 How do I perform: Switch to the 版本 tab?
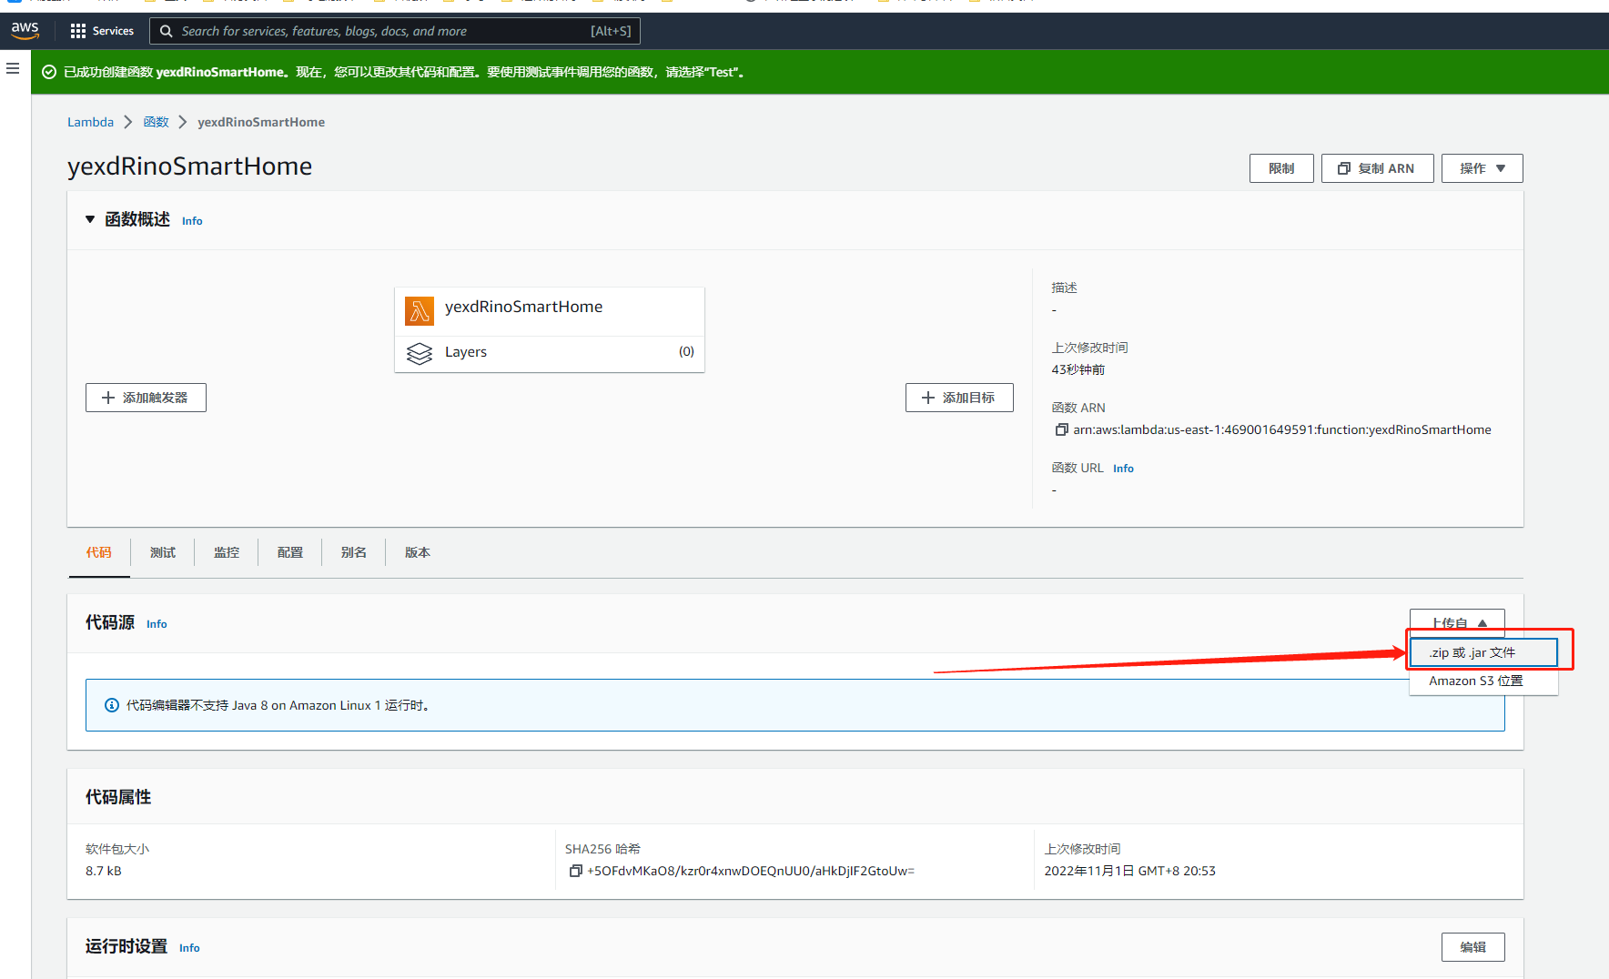pos(418,552)
